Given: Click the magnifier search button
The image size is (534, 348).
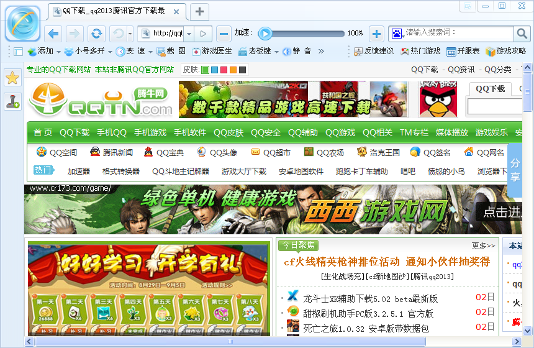Looking at the screenshot, I should point(522,34).
